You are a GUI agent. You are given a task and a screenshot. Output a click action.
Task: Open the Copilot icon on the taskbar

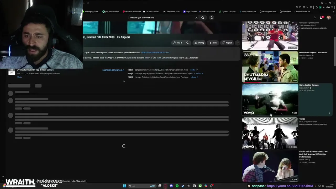point(206,186)
